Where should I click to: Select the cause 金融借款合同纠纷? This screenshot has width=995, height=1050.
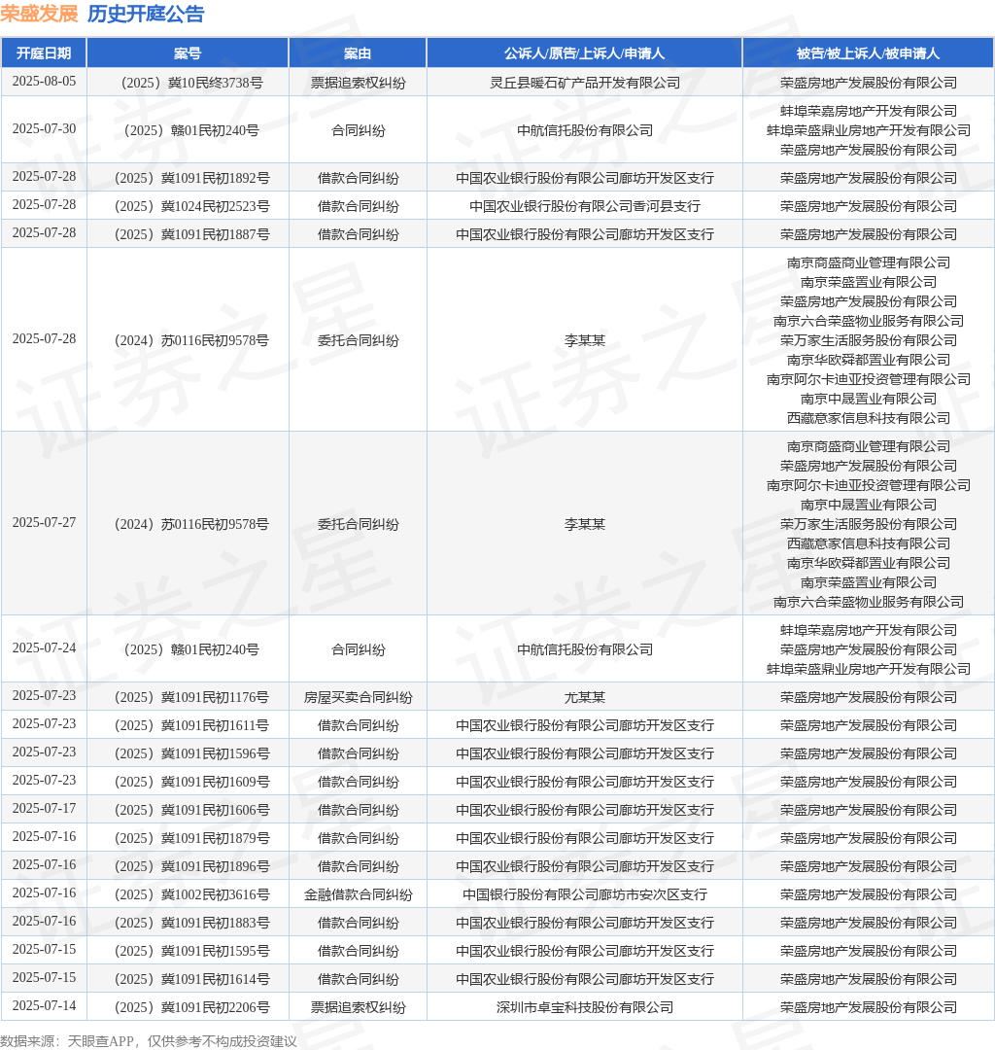[358, 894]
